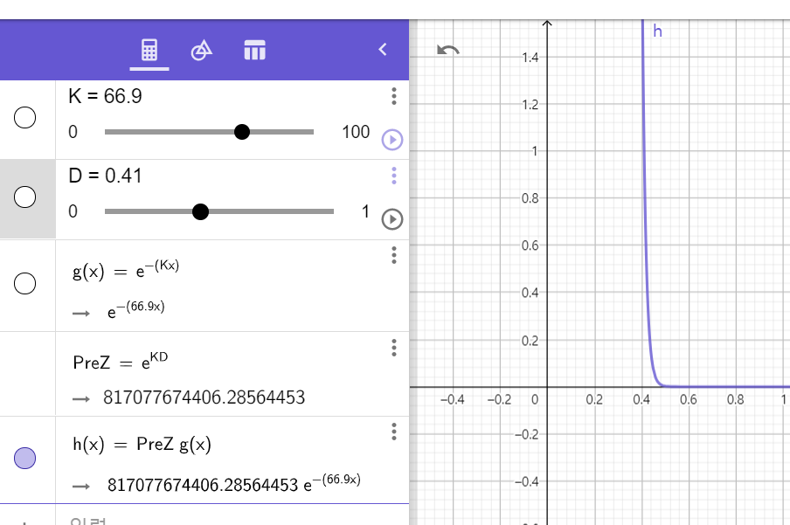Click the h label on the graph curve
The image size is (790, 525).
pos(657,31)
